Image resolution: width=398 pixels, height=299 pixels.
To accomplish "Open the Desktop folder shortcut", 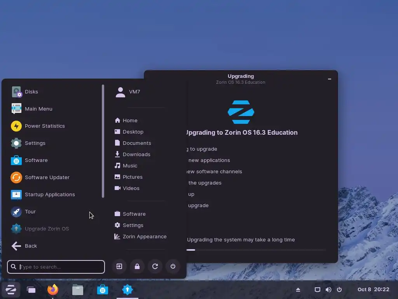I will [129, 132].
